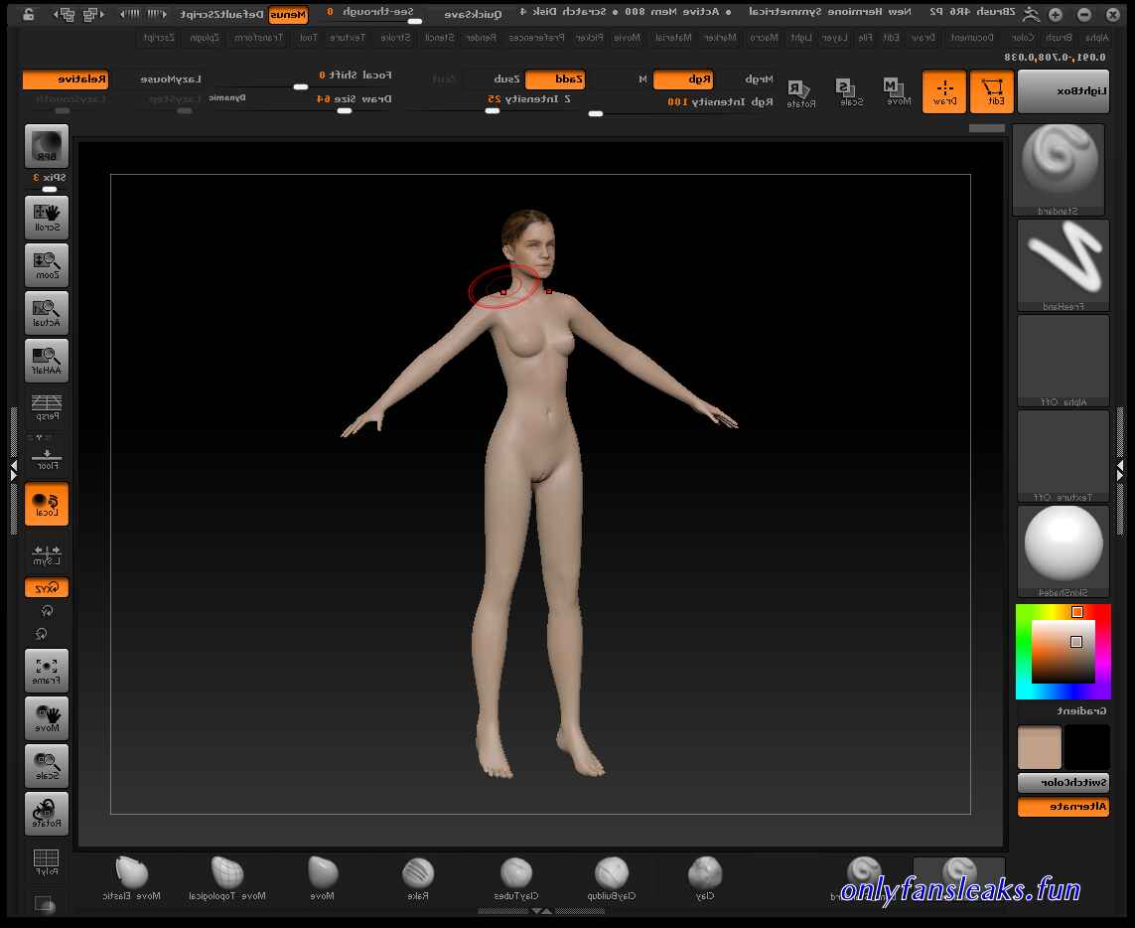Open the Texture Off picker
1135x928 pixels.
[1064, 456]
